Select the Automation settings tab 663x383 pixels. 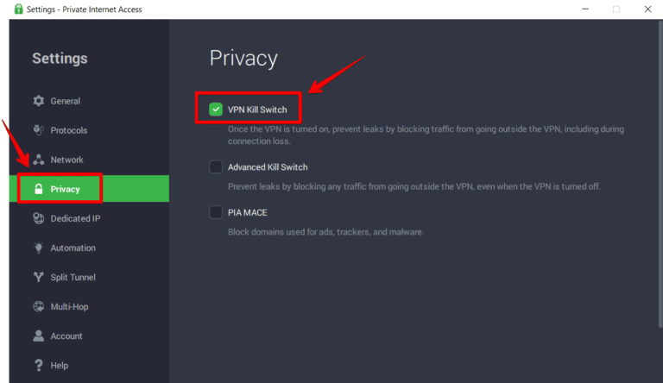pos(73,248)
